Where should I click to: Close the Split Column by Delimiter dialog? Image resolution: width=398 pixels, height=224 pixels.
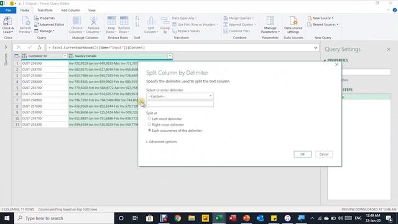pyautogui.click(x=336, y=65)
